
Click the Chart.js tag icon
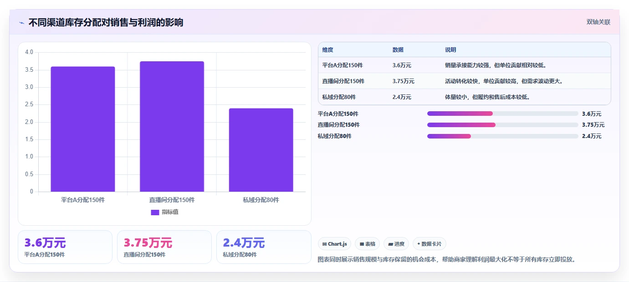click(x=324, y=244)
